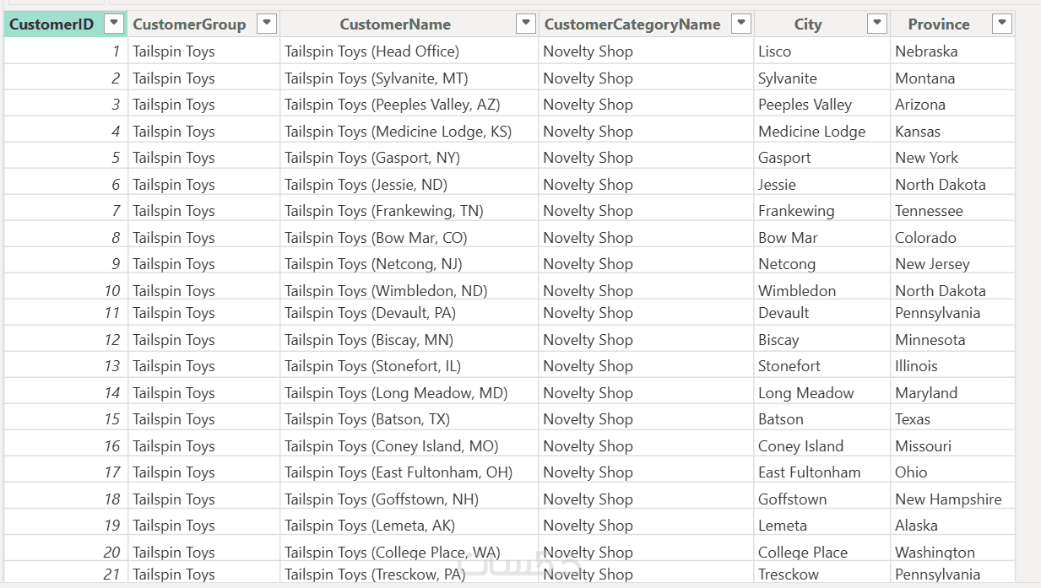Open the CustomerGroup column filter dropdown
1041x588 pixels.
coord(267,24)
